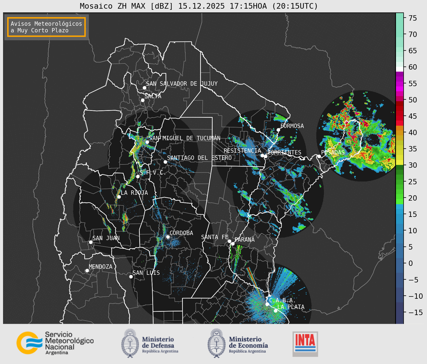Select the San Luis city marker dot
427x364 pixels.
131,277
